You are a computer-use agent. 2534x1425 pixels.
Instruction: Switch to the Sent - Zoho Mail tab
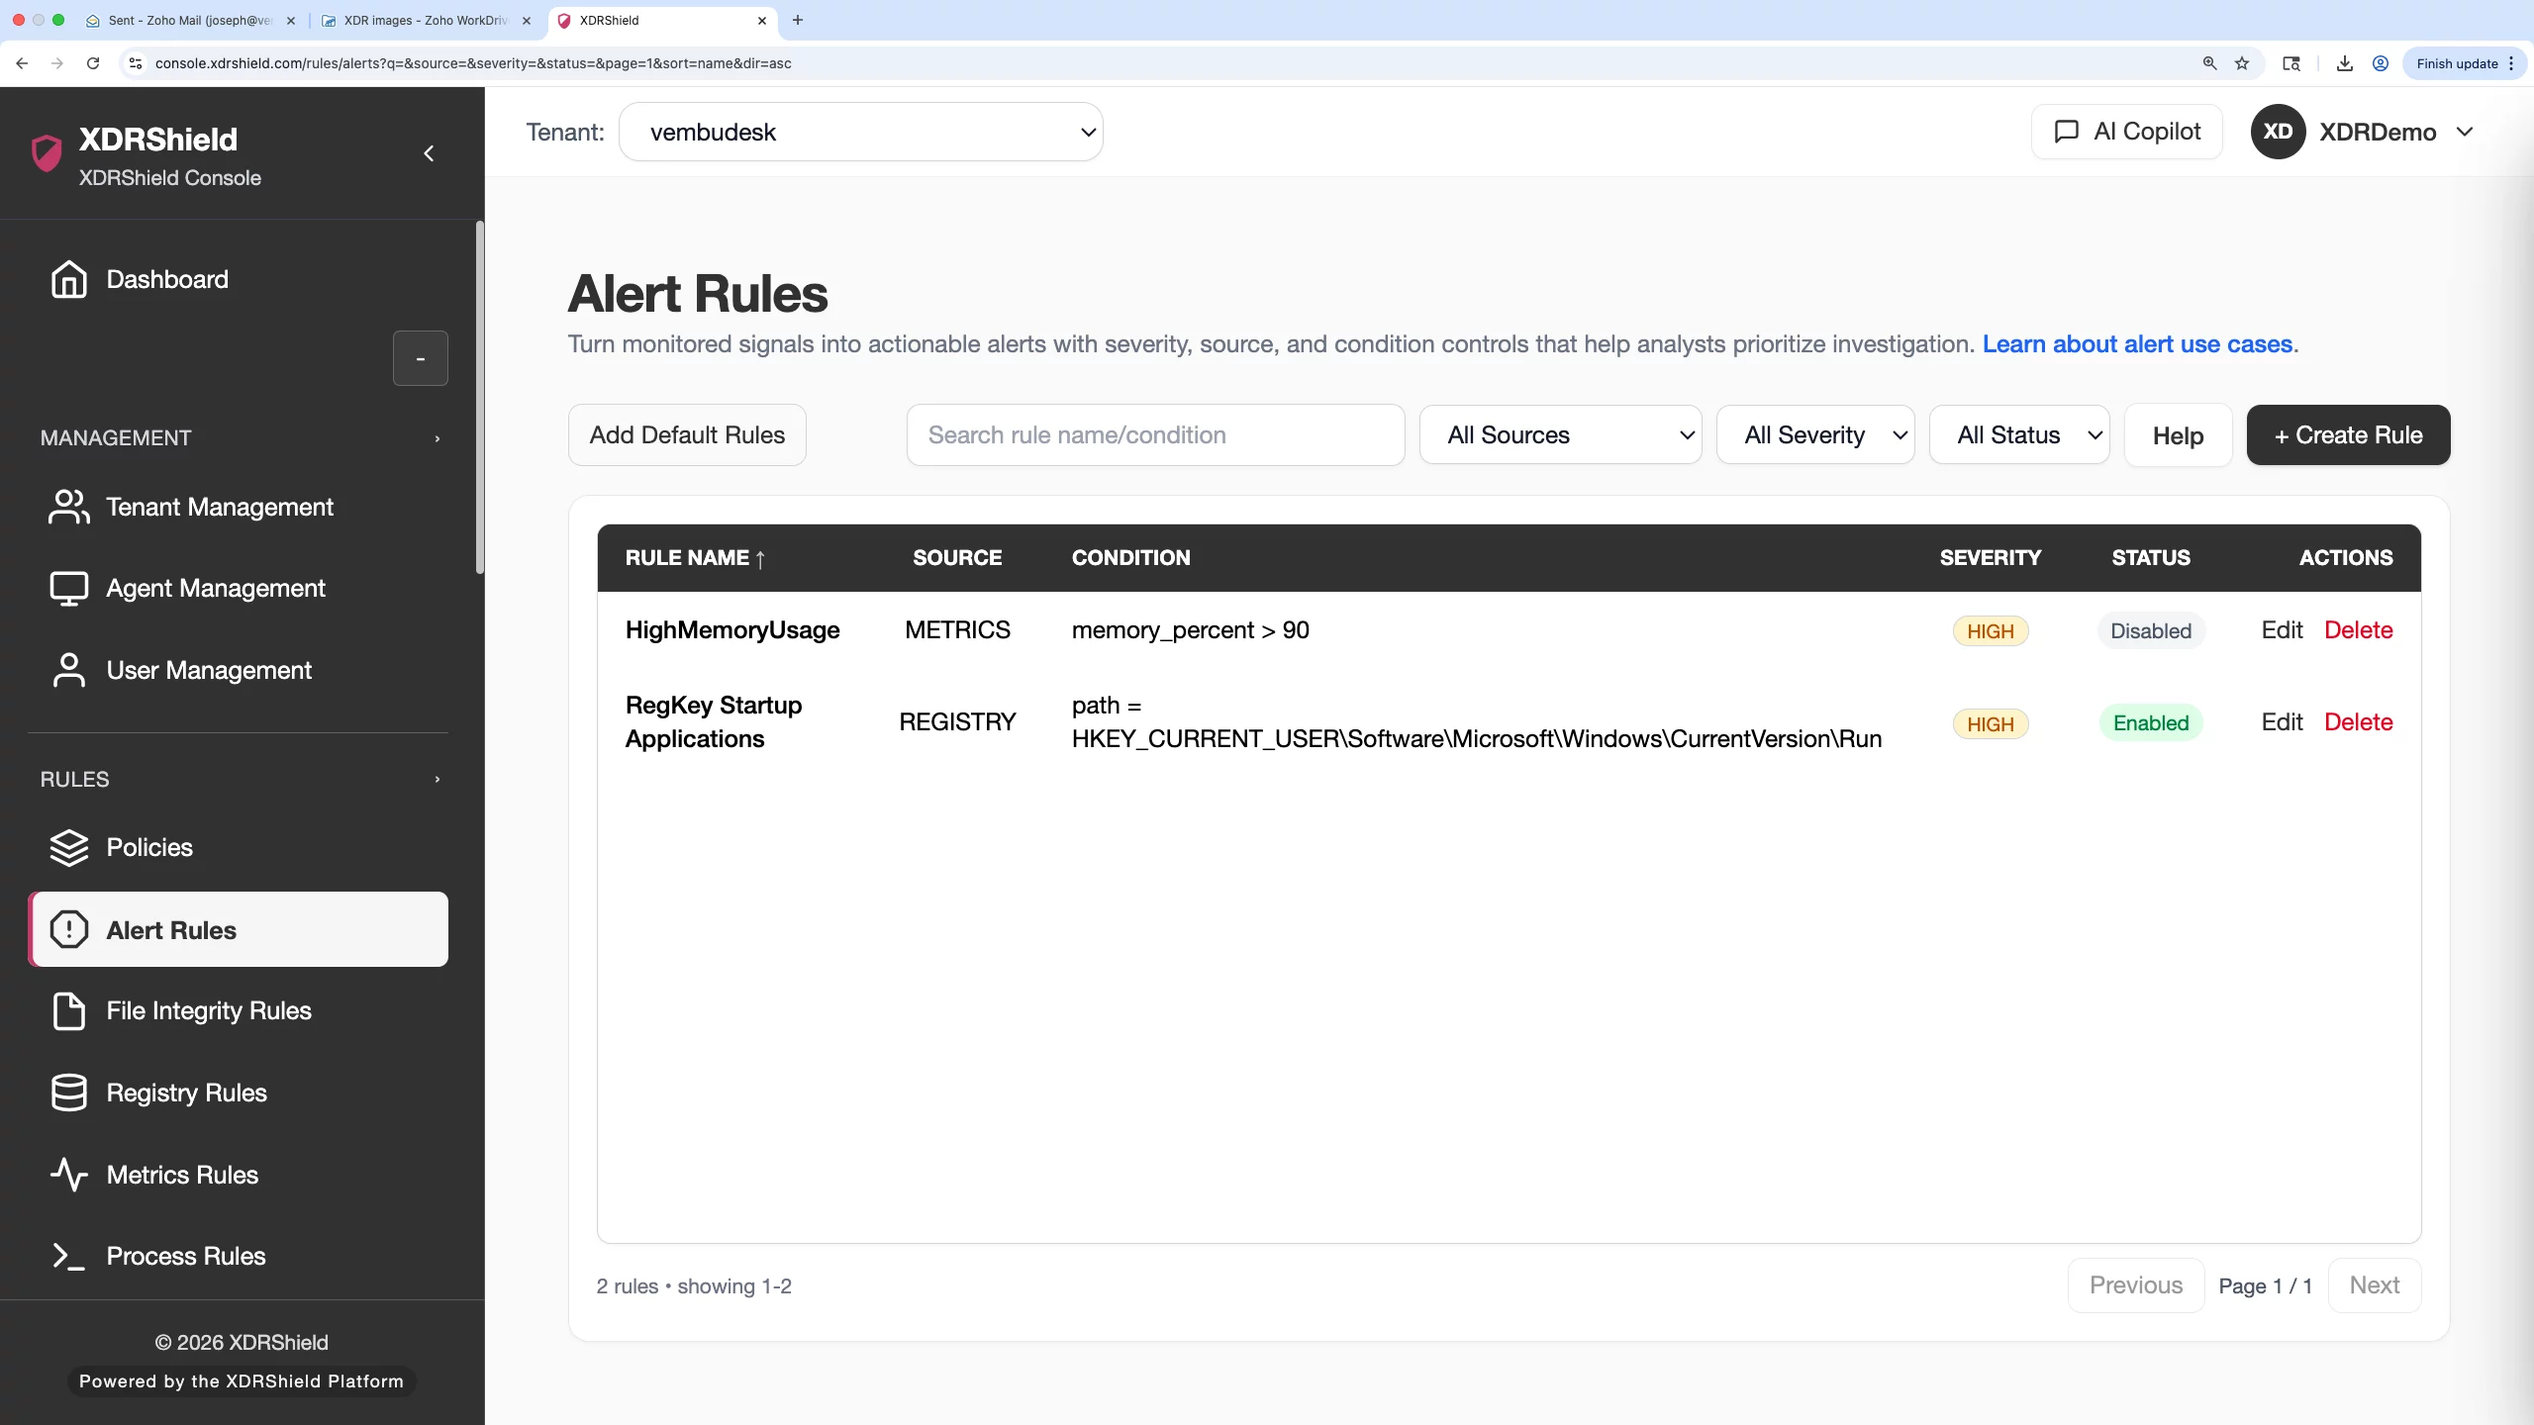point(188,20)
